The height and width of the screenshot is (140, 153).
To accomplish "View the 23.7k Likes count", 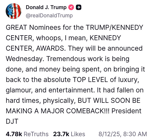I will 61,134.
